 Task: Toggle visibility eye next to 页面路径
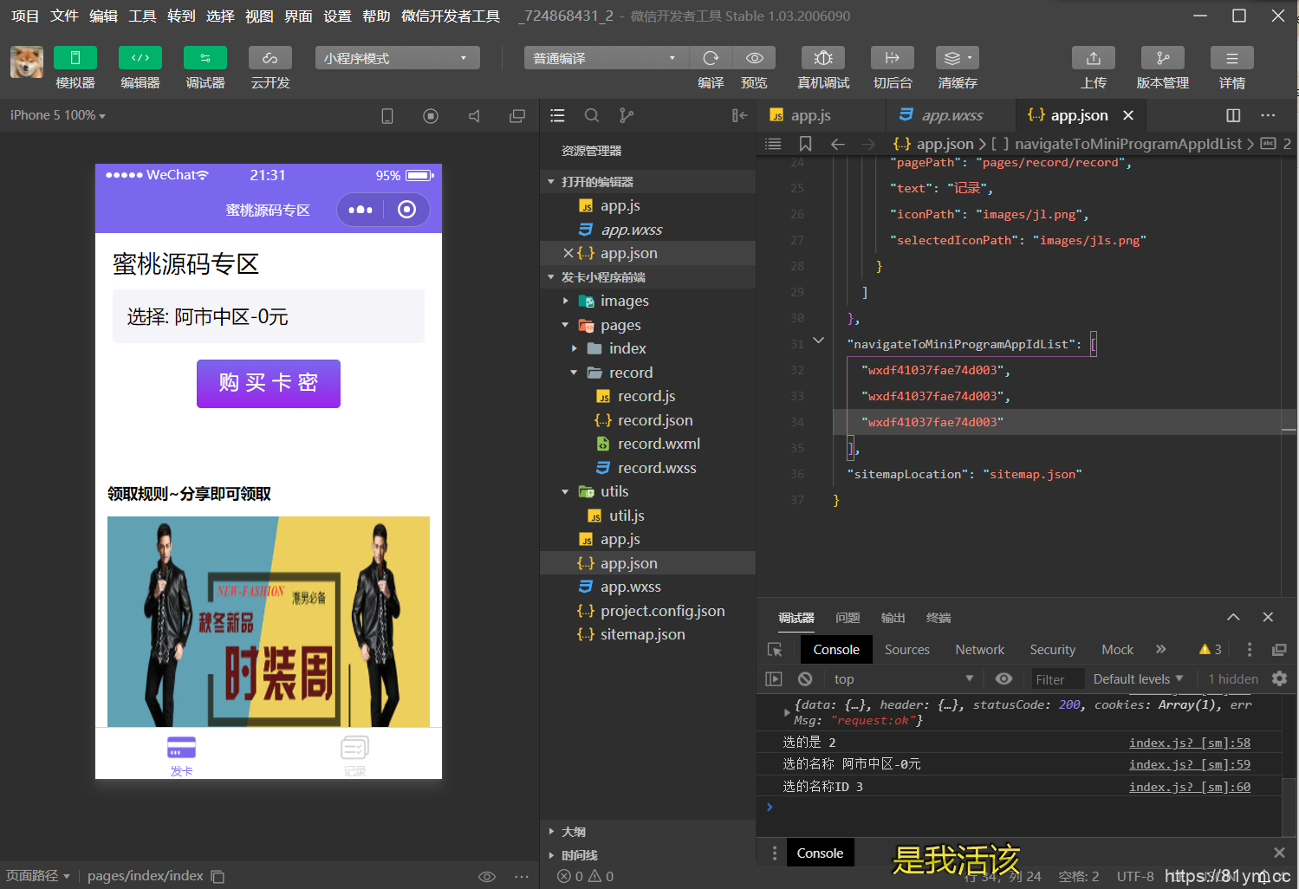click(487, 876)
